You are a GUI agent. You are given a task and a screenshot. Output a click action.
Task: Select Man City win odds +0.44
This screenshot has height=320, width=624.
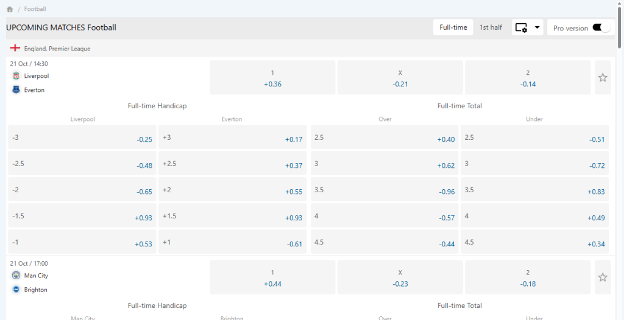272,277
